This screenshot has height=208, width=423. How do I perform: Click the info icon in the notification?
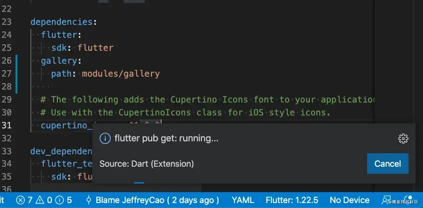click(105, 138)
